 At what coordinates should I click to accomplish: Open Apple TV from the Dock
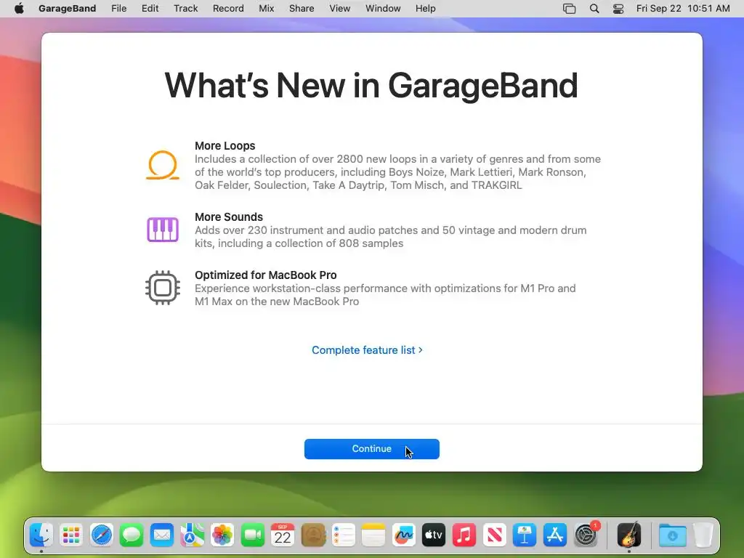pos(434,535)
